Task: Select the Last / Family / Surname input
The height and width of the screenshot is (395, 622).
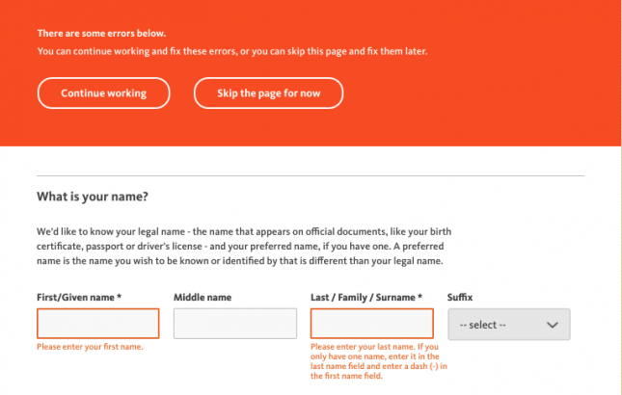Action: pos(372,324)
